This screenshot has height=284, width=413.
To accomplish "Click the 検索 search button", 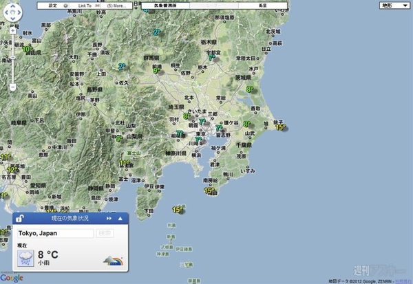I will pos(105,233).
